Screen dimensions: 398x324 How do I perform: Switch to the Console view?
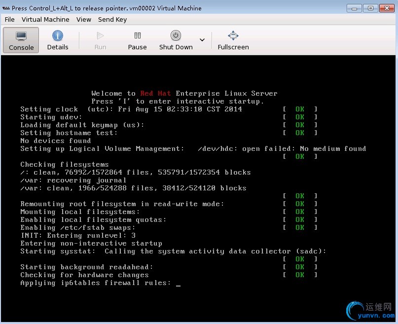[21, 40]
